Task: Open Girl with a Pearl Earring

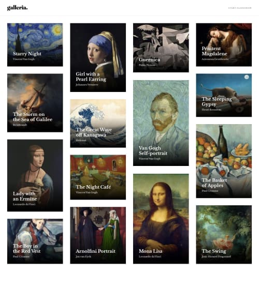Action: click(98, 57)
